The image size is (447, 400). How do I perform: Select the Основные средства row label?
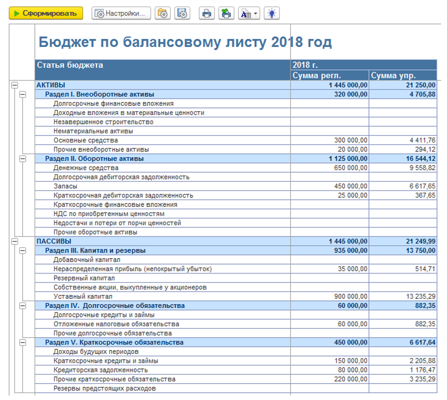(x=85, y=140)
